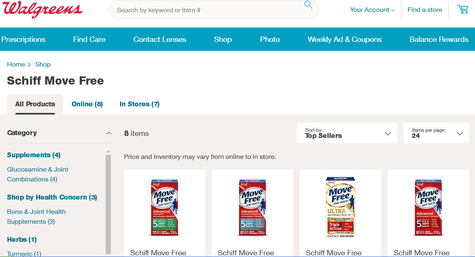
Task: Select the Turmeric (1) filter
Action: pyautogui.click(x=24, y=254)
